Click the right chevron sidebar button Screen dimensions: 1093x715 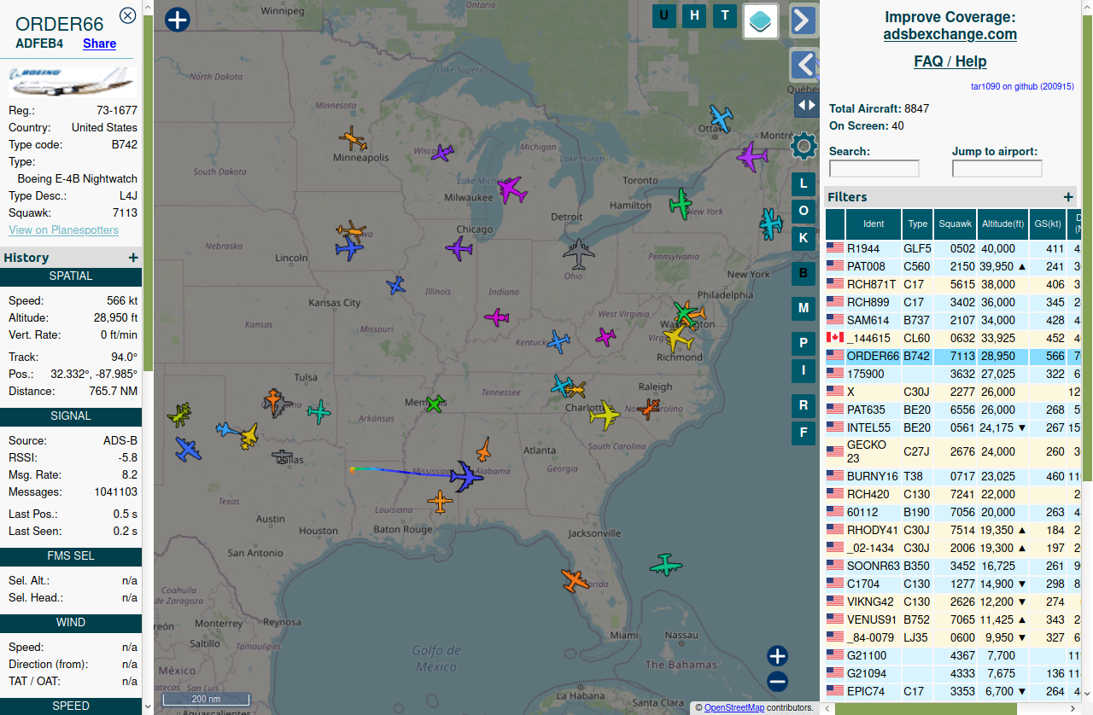pyautogui.click(x=804, y=20)
